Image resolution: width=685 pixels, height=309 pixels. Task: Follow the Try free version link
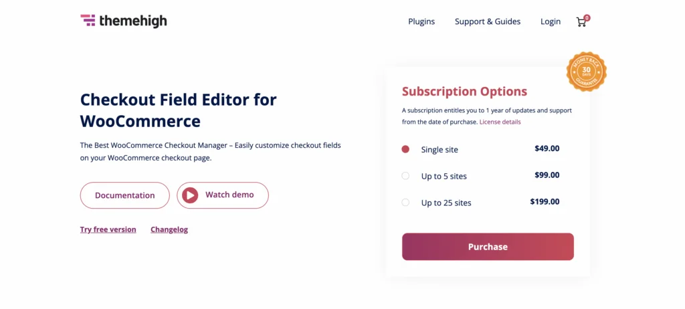point(108,229)
